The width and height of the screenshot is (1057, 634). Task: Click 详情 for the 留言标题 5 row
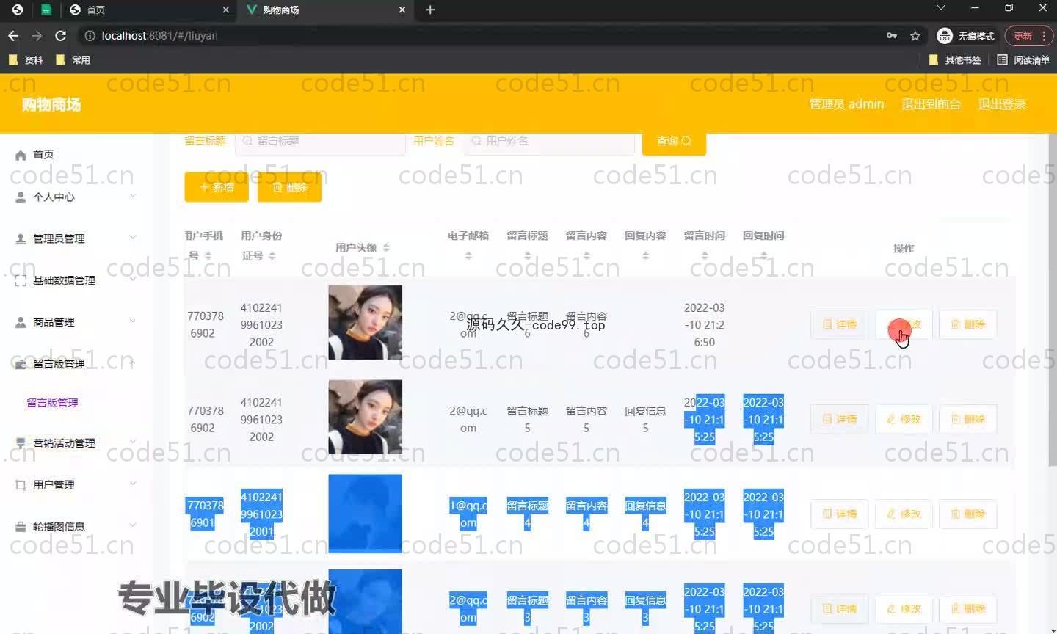840,419
